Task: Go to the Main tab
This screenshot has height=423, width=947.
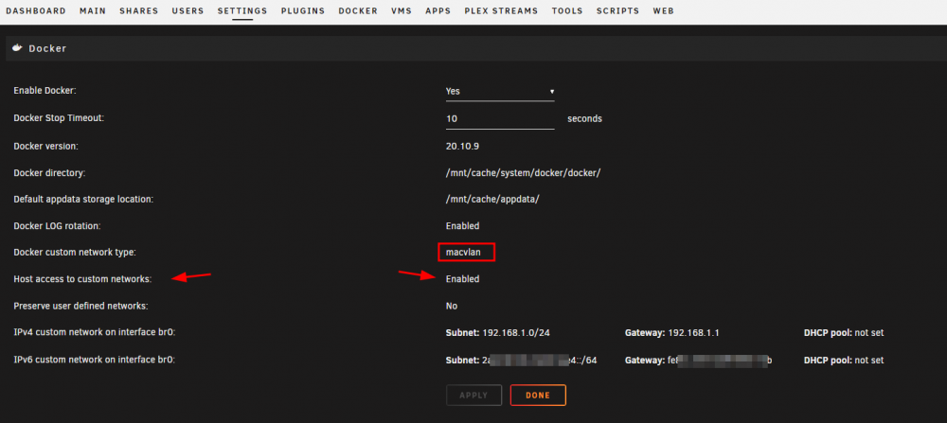Action: [x=93, y=10]
